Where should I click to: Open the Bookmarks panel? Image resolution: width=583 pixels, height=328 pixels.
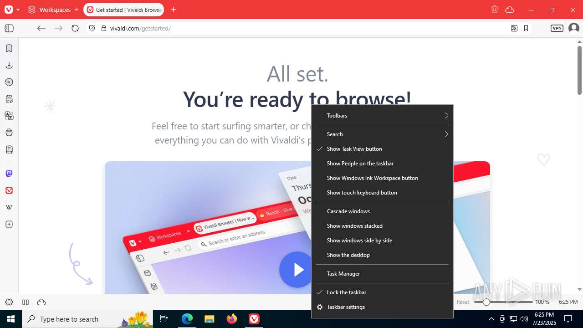tap(9, 48)
